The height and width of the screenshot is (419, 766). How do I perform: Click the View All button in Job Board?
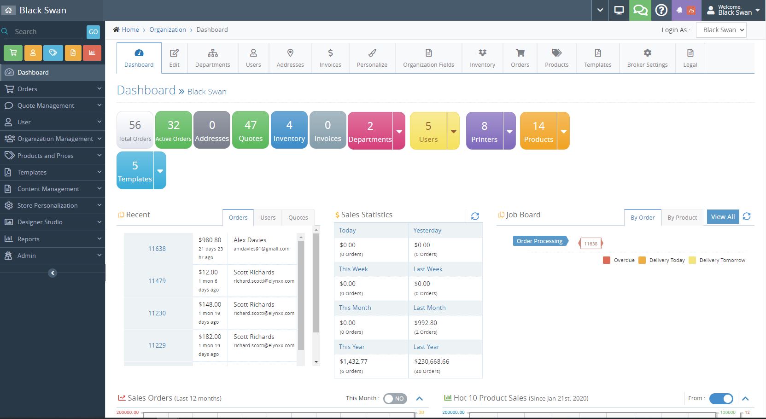[x=722, y=216]
